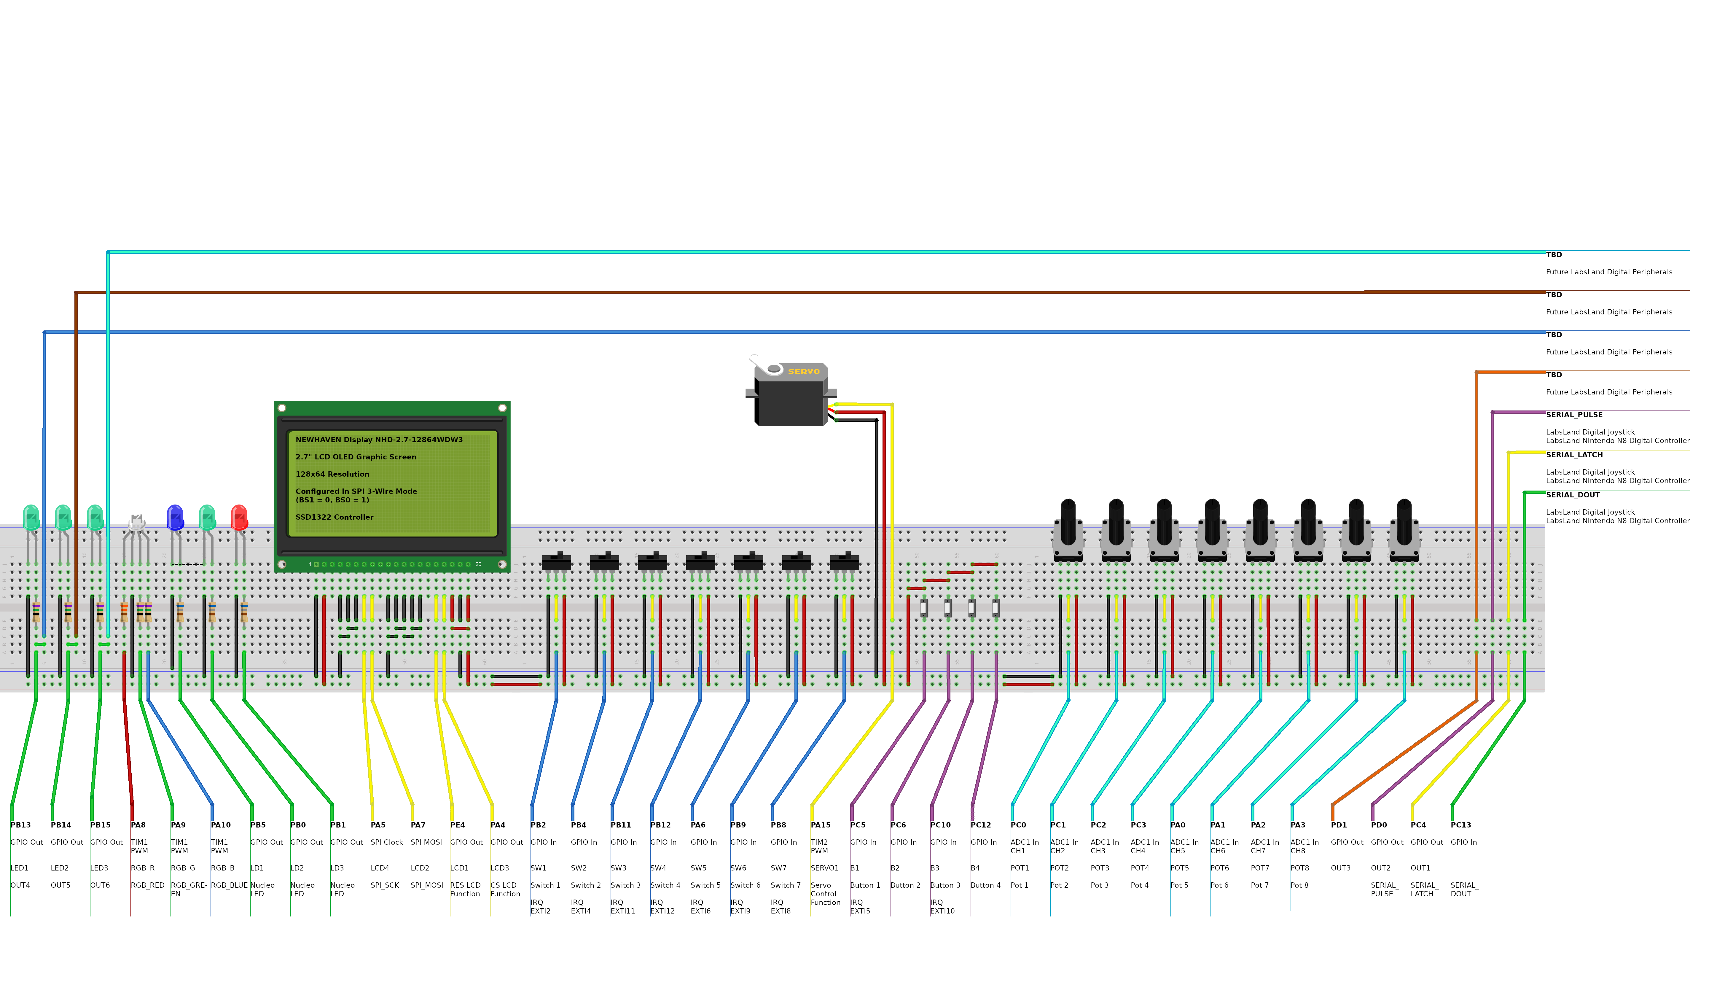Click the PA5 SPI Clock pin label
Image resolution: width=1717 pixels, height=1001 pixels.
click(378, 825)
